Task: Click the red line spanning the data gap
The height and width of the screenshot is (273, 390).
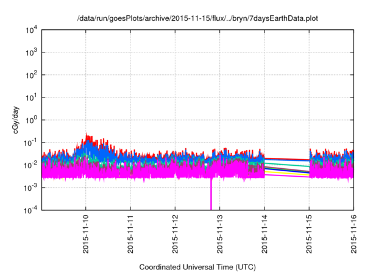Action: coord(286,158)
